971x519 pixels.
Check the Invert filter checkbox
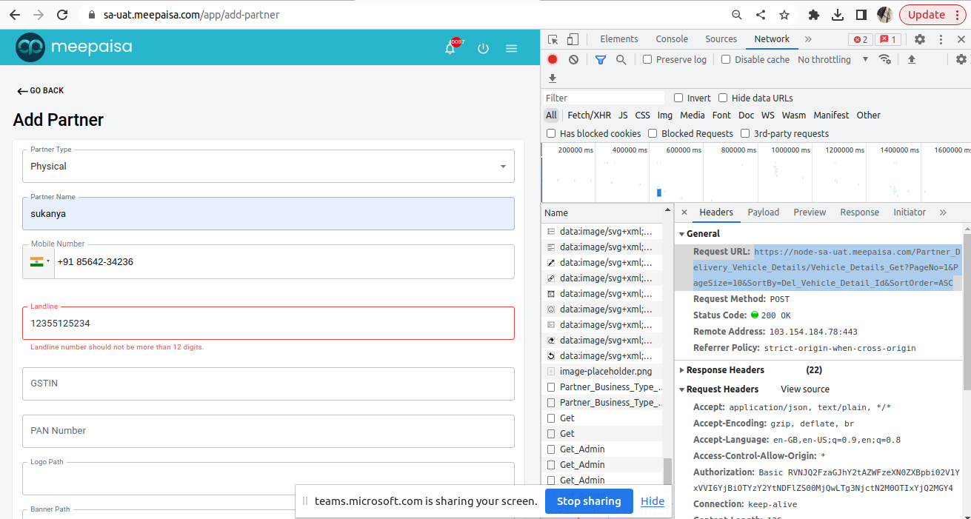pos(678,98)
